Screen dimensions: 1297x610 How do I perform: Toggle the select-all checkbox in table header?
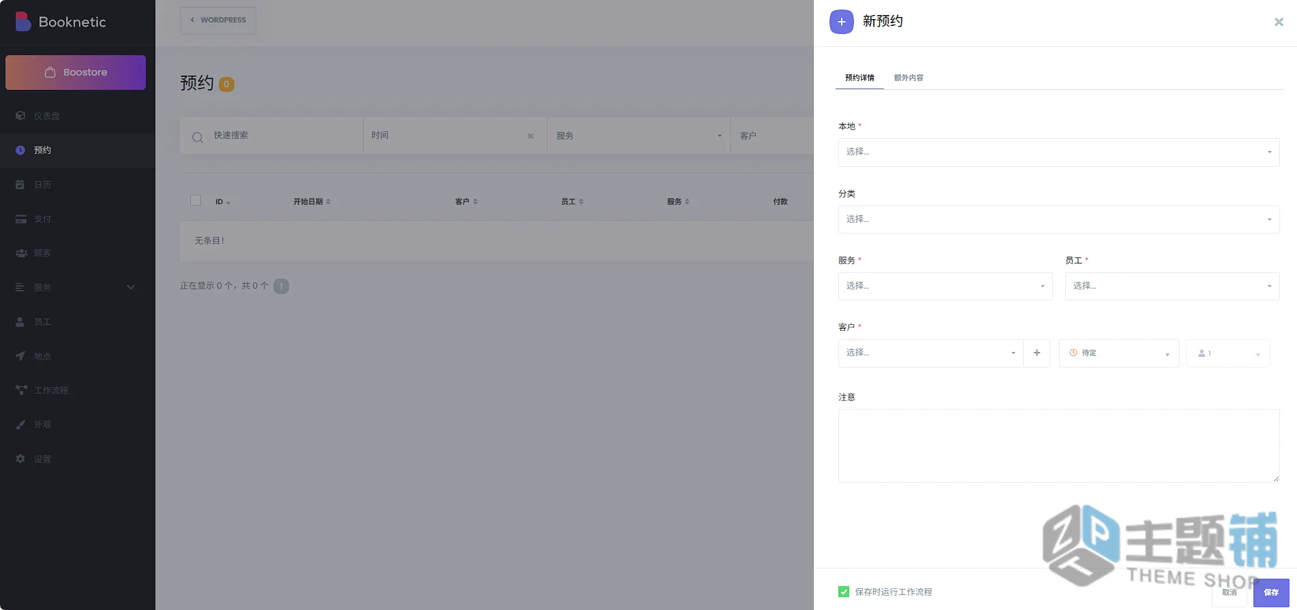(196, 200)
